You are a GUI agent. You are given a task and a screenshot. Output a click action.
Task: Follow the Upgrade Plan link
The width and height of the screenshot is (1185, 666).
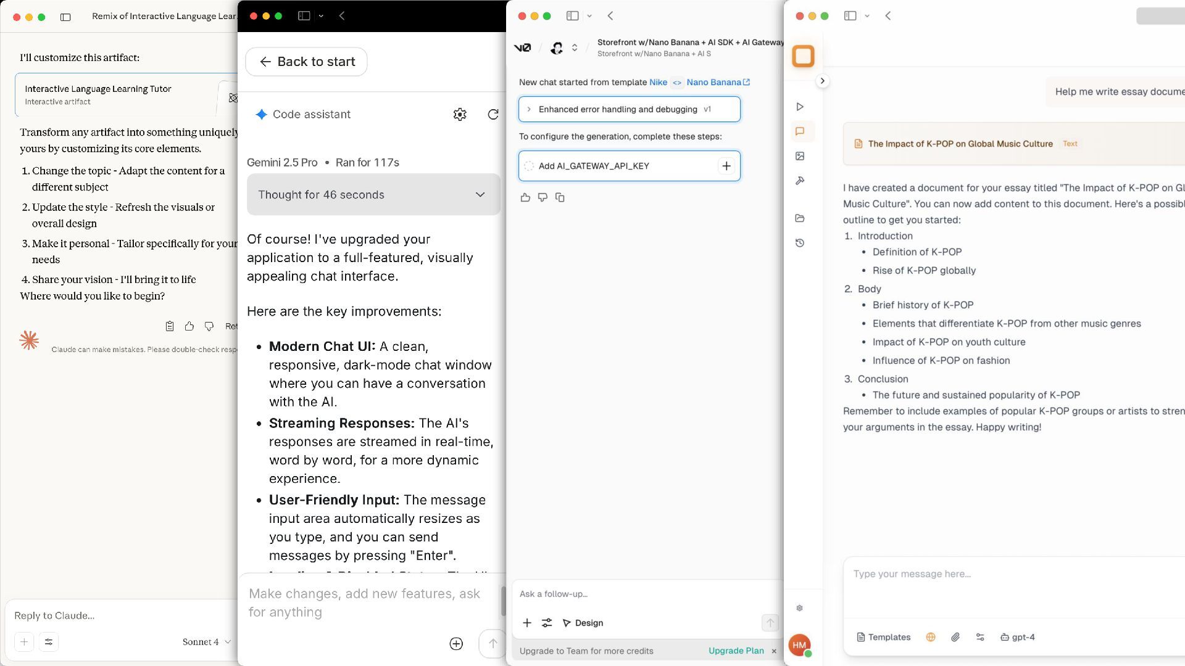(x=736, y=651)
